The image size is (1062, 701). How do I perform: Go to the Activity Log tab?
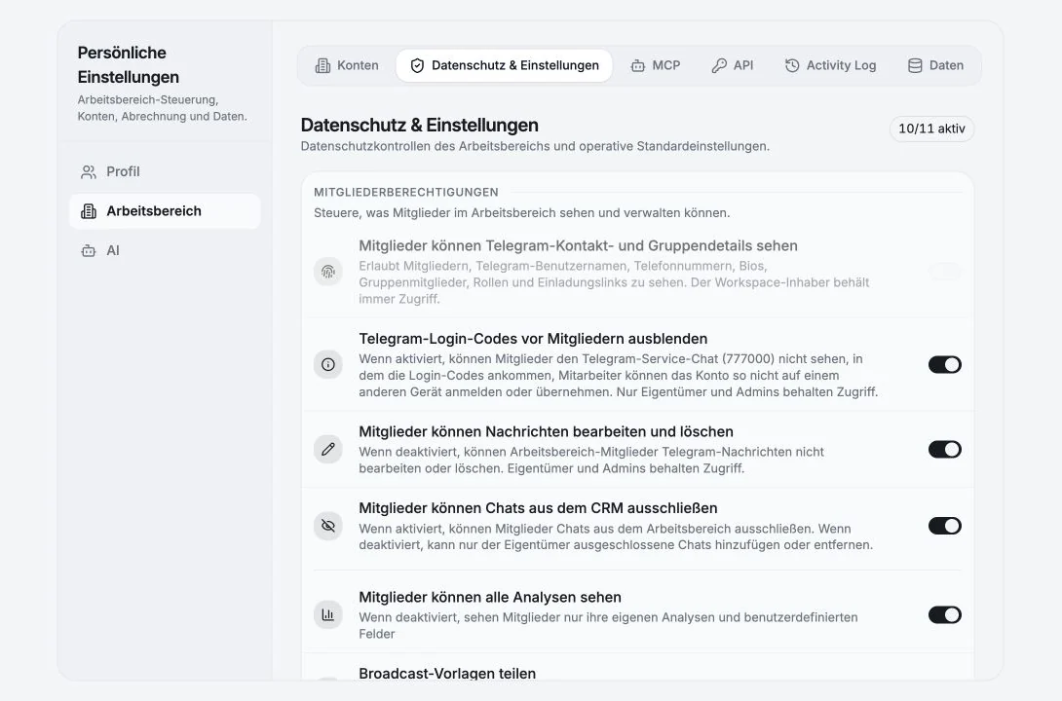830,65
